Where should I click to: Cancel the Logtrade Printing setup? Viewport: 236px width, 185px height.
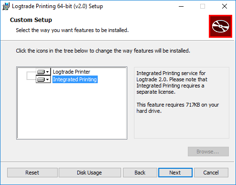(x=211, y=173)
